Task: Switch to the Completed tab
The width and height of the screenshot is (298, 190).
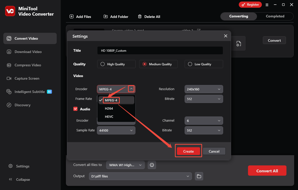Action: click(275, 16)
